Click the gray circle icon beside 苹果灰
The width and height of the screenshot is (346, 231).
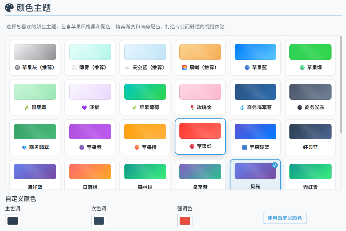(17, 68)
